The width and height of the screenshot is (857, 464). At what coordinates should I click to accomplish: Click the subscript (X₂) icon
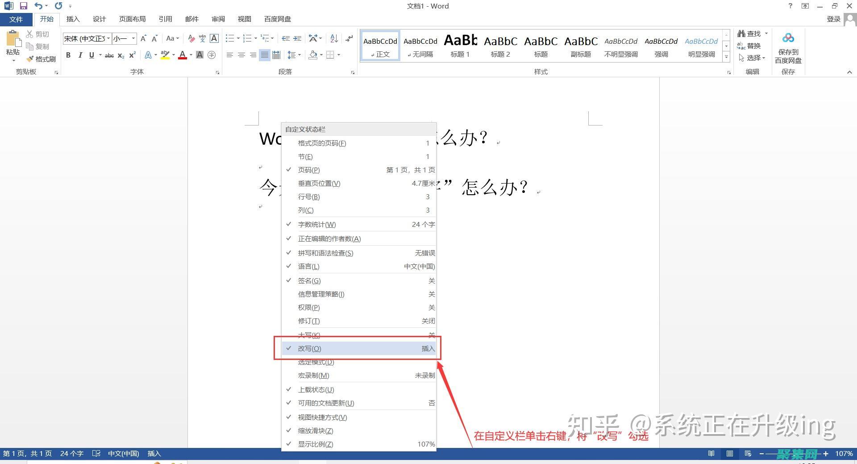coord(121,55)
